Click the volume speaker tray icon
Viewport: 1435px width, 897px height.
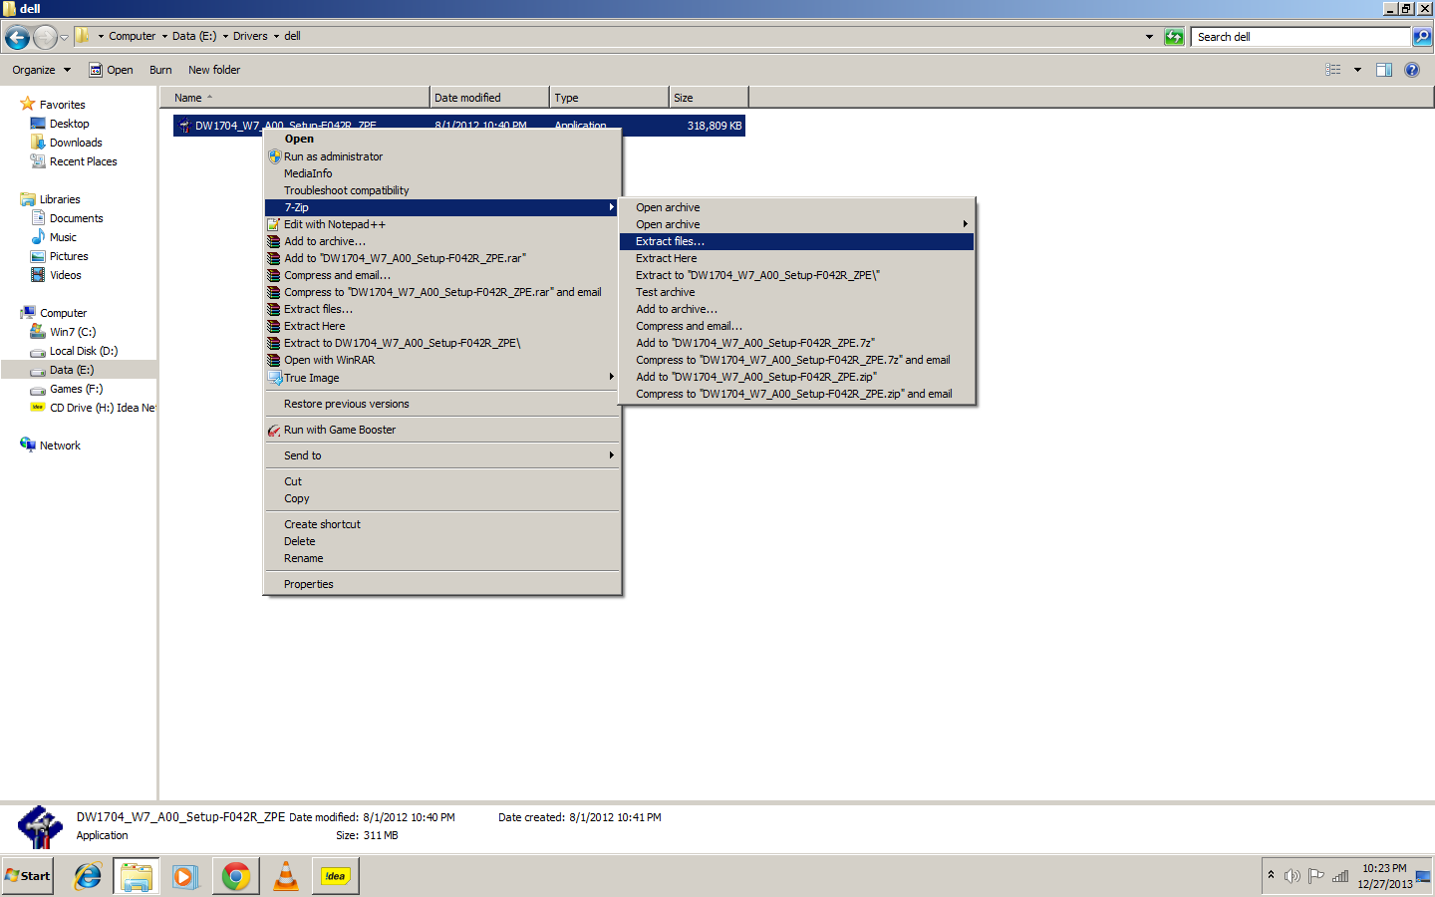1292,876
